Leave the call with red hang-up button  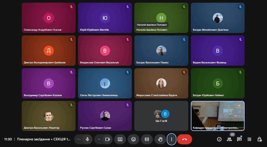[184, 139]
